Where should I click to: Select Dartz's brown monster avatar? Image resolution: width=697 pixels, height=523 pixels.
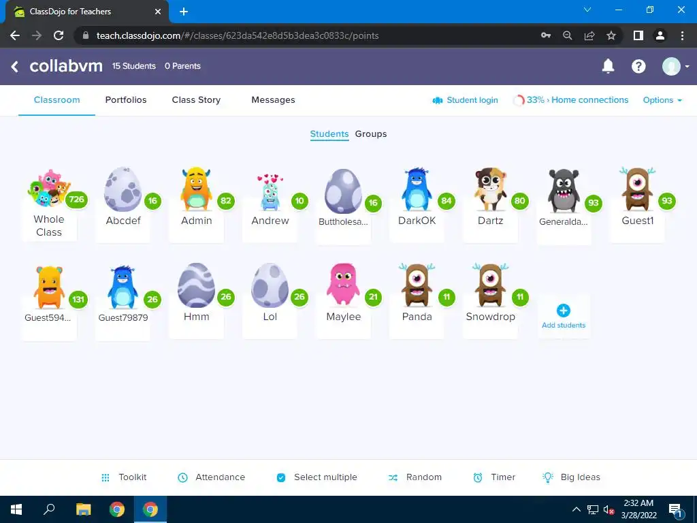[490, 189]
